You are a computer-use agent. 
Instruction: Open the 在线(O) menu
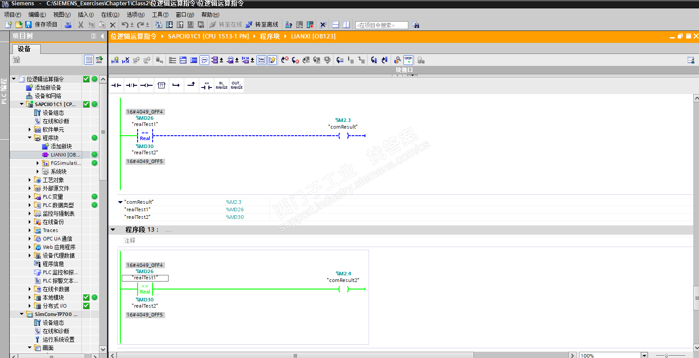tap(110, 15)
